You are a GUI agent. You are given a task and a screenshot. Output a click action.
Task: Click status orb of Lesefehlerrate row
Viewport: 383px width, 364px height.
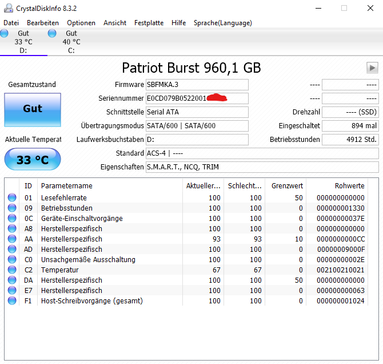pos(12,197)
